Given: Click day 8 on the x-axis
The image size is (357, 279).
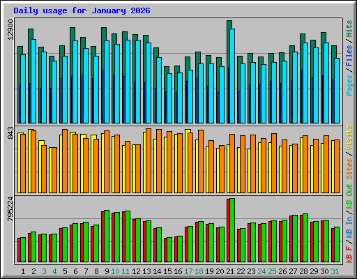Looking at the screenshot, I should pyautogui.click(x=96, y=271).
